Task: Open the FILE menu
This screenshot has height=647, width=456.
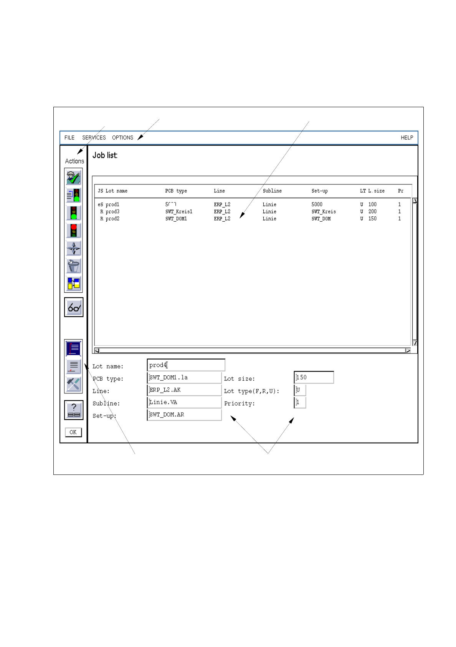Action: click(x=69, y=138)
